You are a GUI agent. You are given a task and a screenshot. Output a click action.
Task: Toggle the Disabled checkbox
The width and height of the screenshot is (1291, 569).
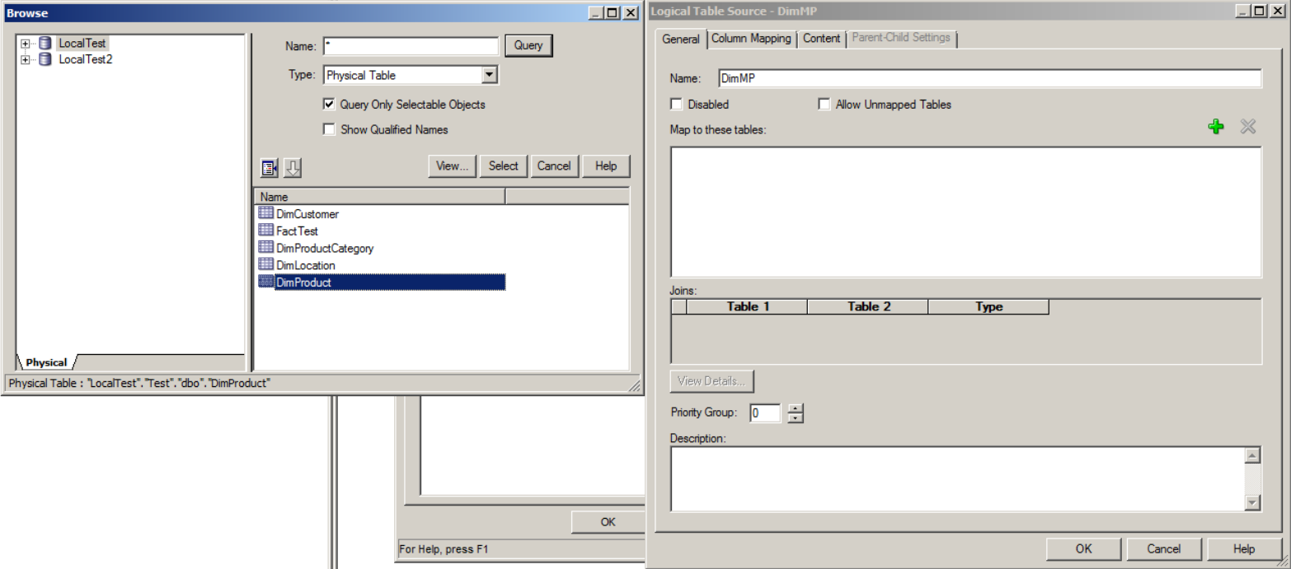click(x=676, y=105)
